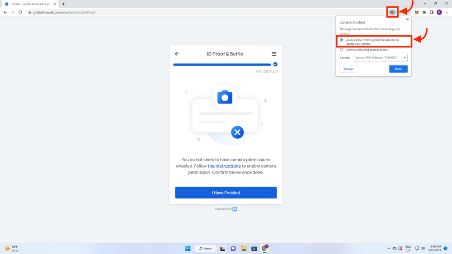Screen dimensions: 452x254
Task: Expand the Lenovo FHD Webcam dropdown
Action: (381, 58)
